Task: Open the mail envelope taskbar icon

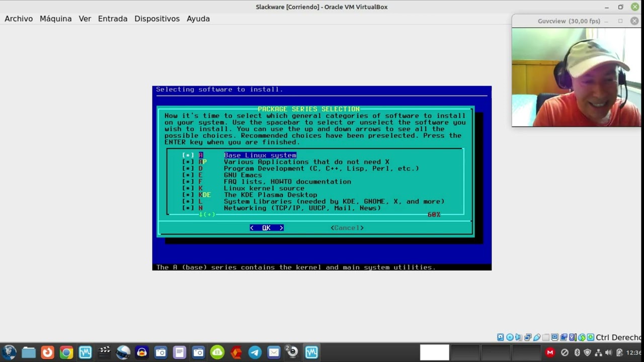Action: tap(274, 352)
